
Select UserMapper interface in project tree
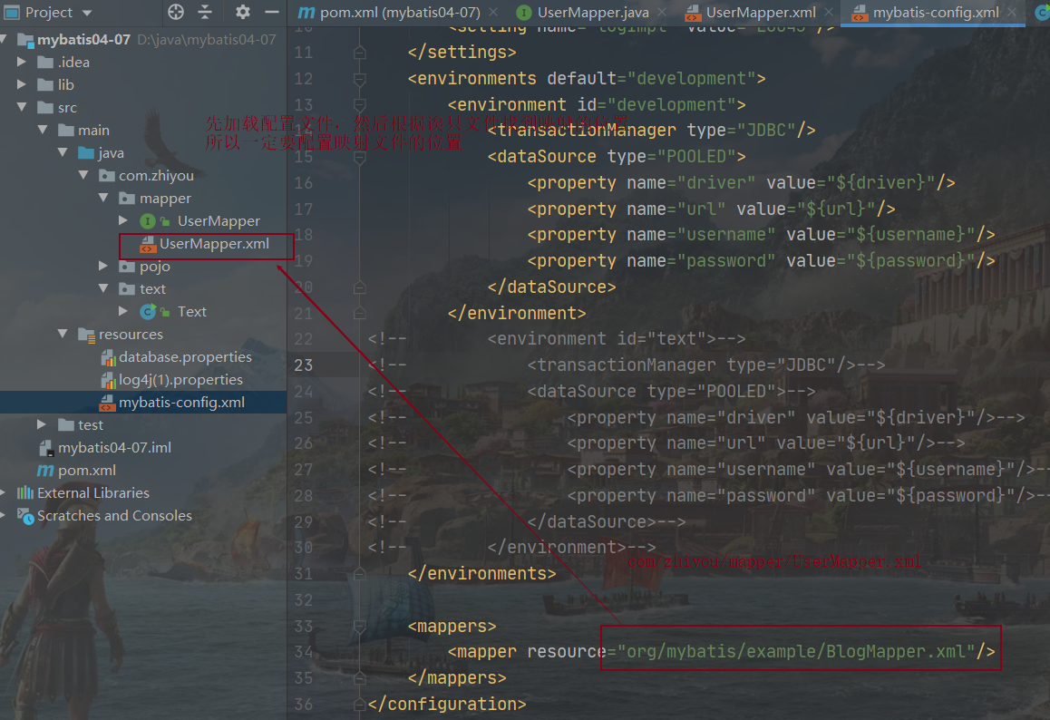coord(219,220)
